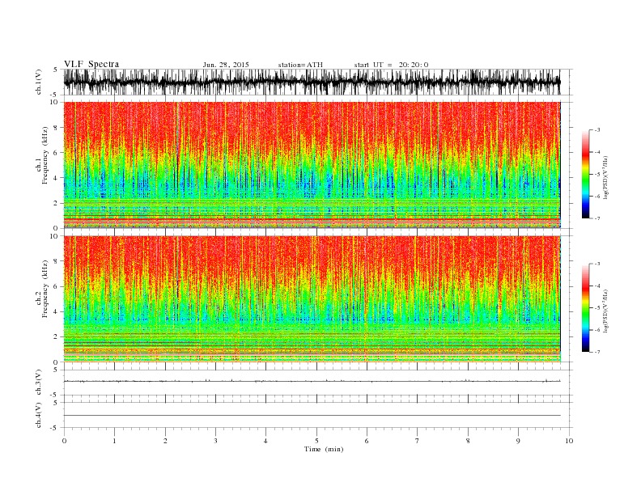This screenshot has width=641, height=495.
Task: Click the "-3" label on ch.1 color scale
Action: [x=597, y=130]
